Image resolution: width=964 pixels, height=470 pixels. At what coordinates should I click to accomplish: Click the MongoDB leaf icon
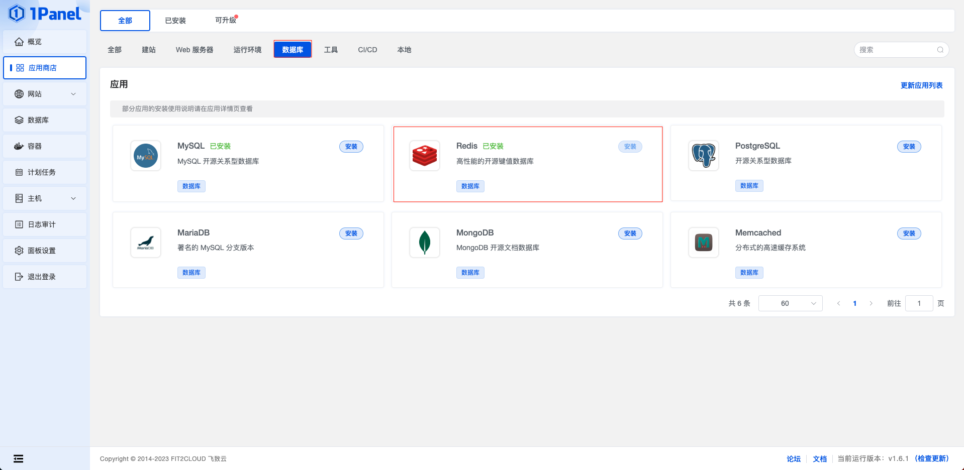[x=425, y=243]
